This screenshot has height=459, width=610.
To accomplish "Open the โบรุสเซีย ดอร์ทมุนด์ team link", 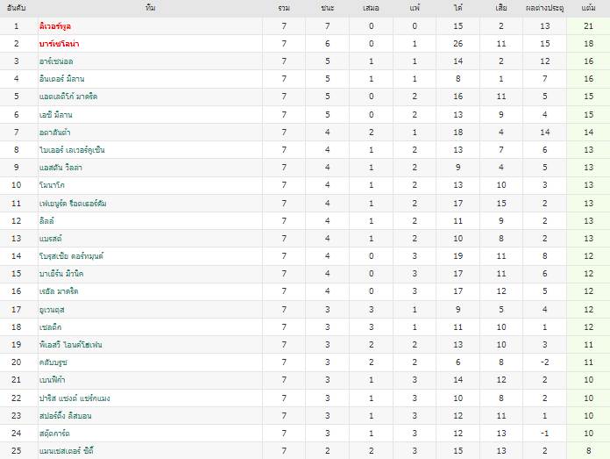I will (71, 255).
